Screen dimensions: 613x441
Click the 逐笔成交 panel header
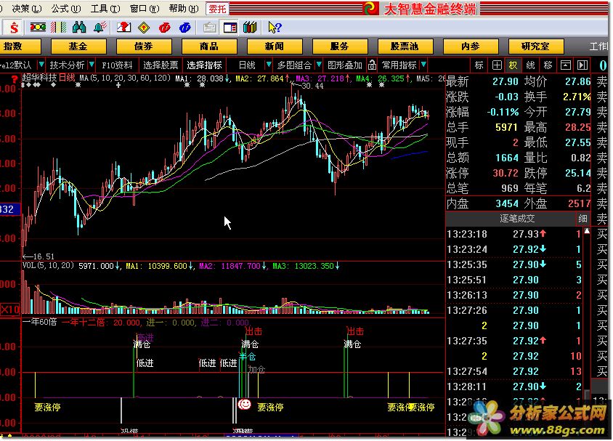coord(517,219)
